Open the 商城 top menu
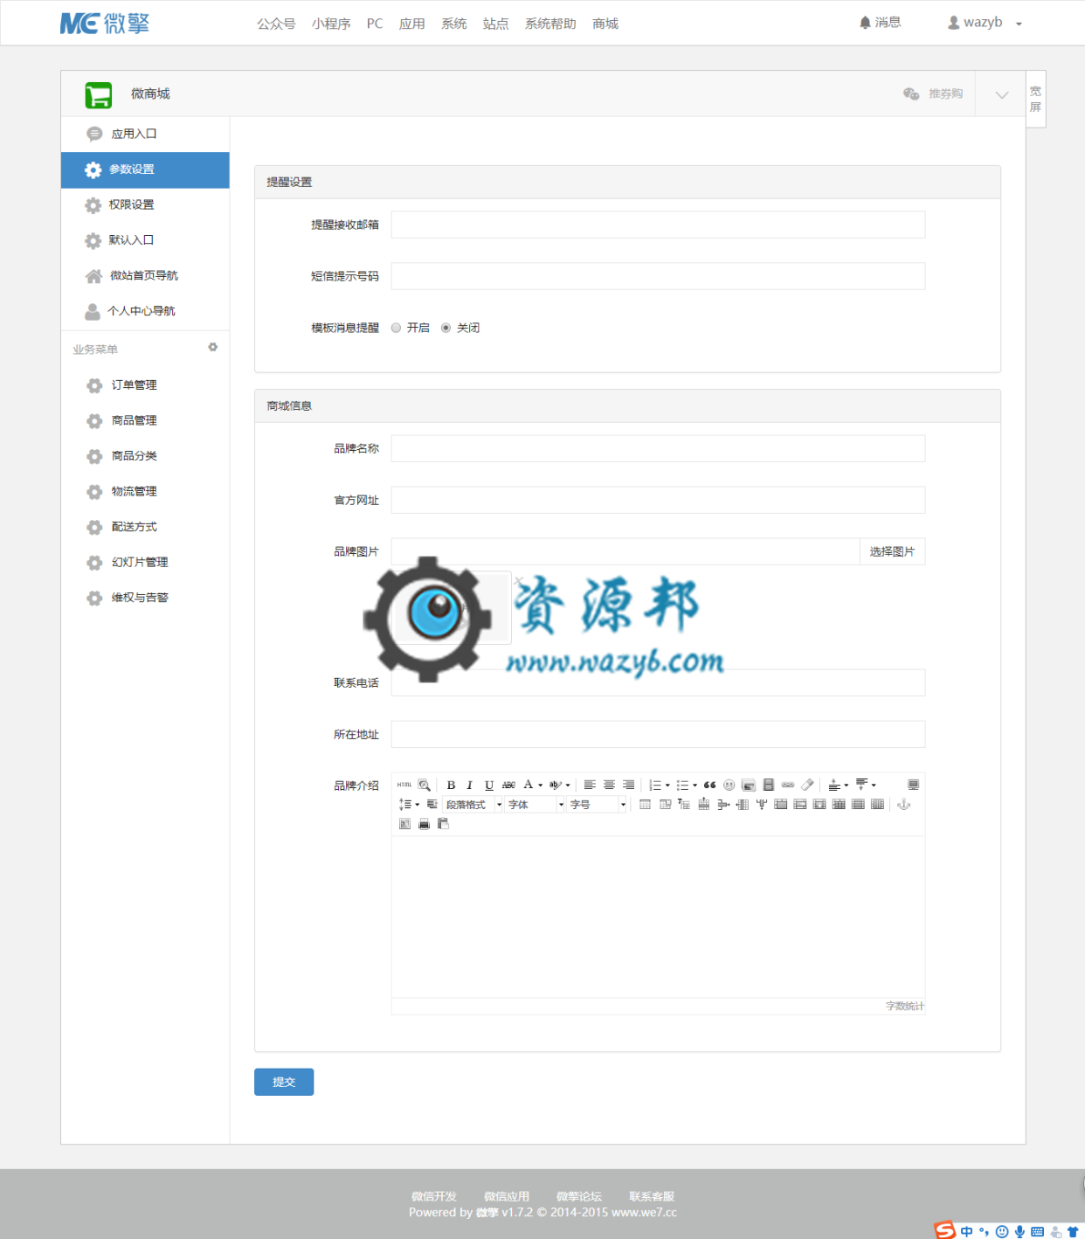This screenshot has width=1085, height=1239. [605, 24]
